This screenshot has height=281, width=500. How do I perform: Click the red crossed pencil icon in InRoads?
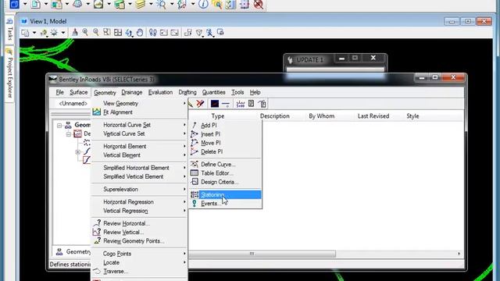[x=200, y=103]
